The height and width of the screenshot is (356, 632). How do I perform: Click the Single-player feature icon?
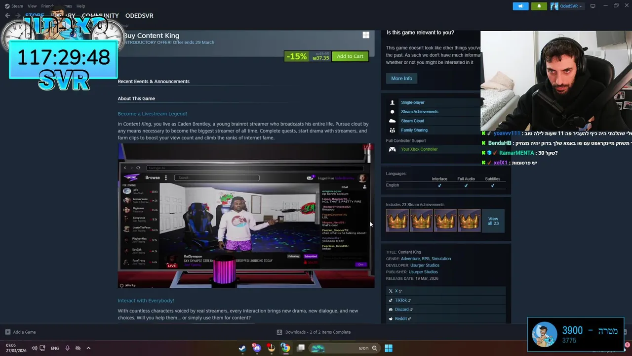(x=392, y=102)
